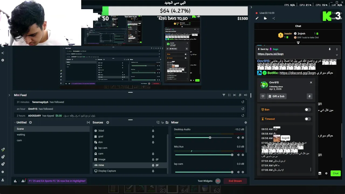Select the Scene scene
This screenshot has width=345, height=194.
(x=52, y=129)
